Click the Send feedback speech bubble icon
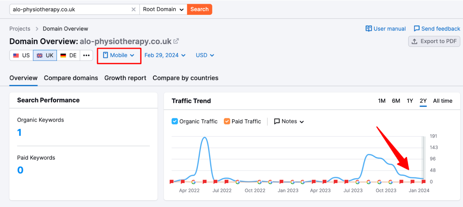This screenshot has height=207, width=463. coord(417,29)
